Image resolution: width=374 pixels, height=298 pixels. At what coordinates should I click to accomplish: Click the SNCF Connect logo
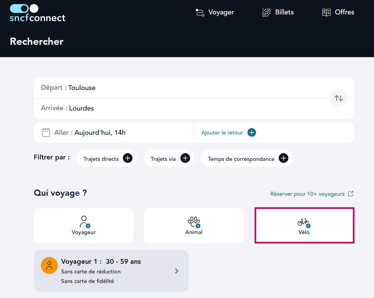pos(37,13)
